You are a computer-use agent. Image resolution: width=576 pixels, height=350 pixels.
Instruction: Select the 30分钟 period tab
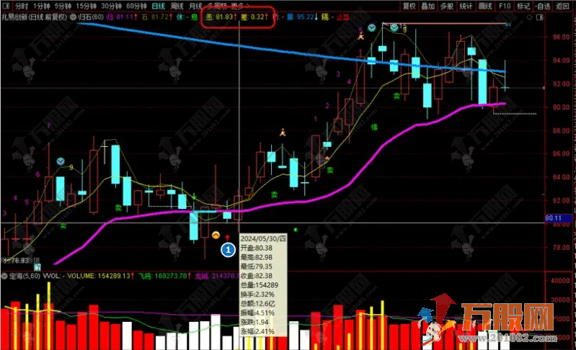[111, 6]
